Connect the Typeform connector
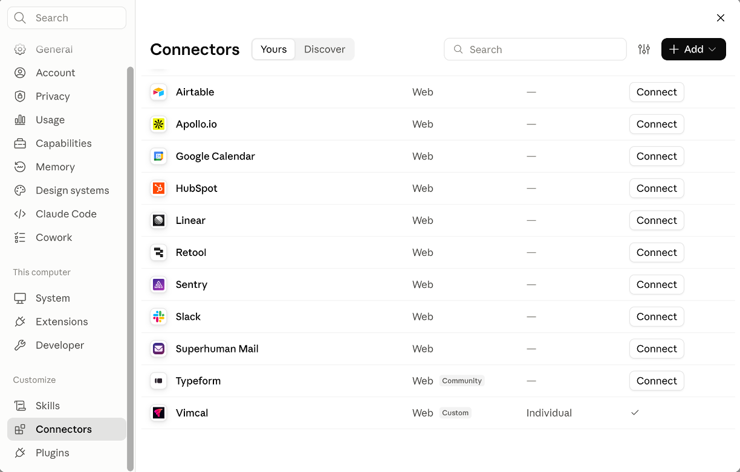The height and width of the screenshot is (472, 740). (657, 381)
